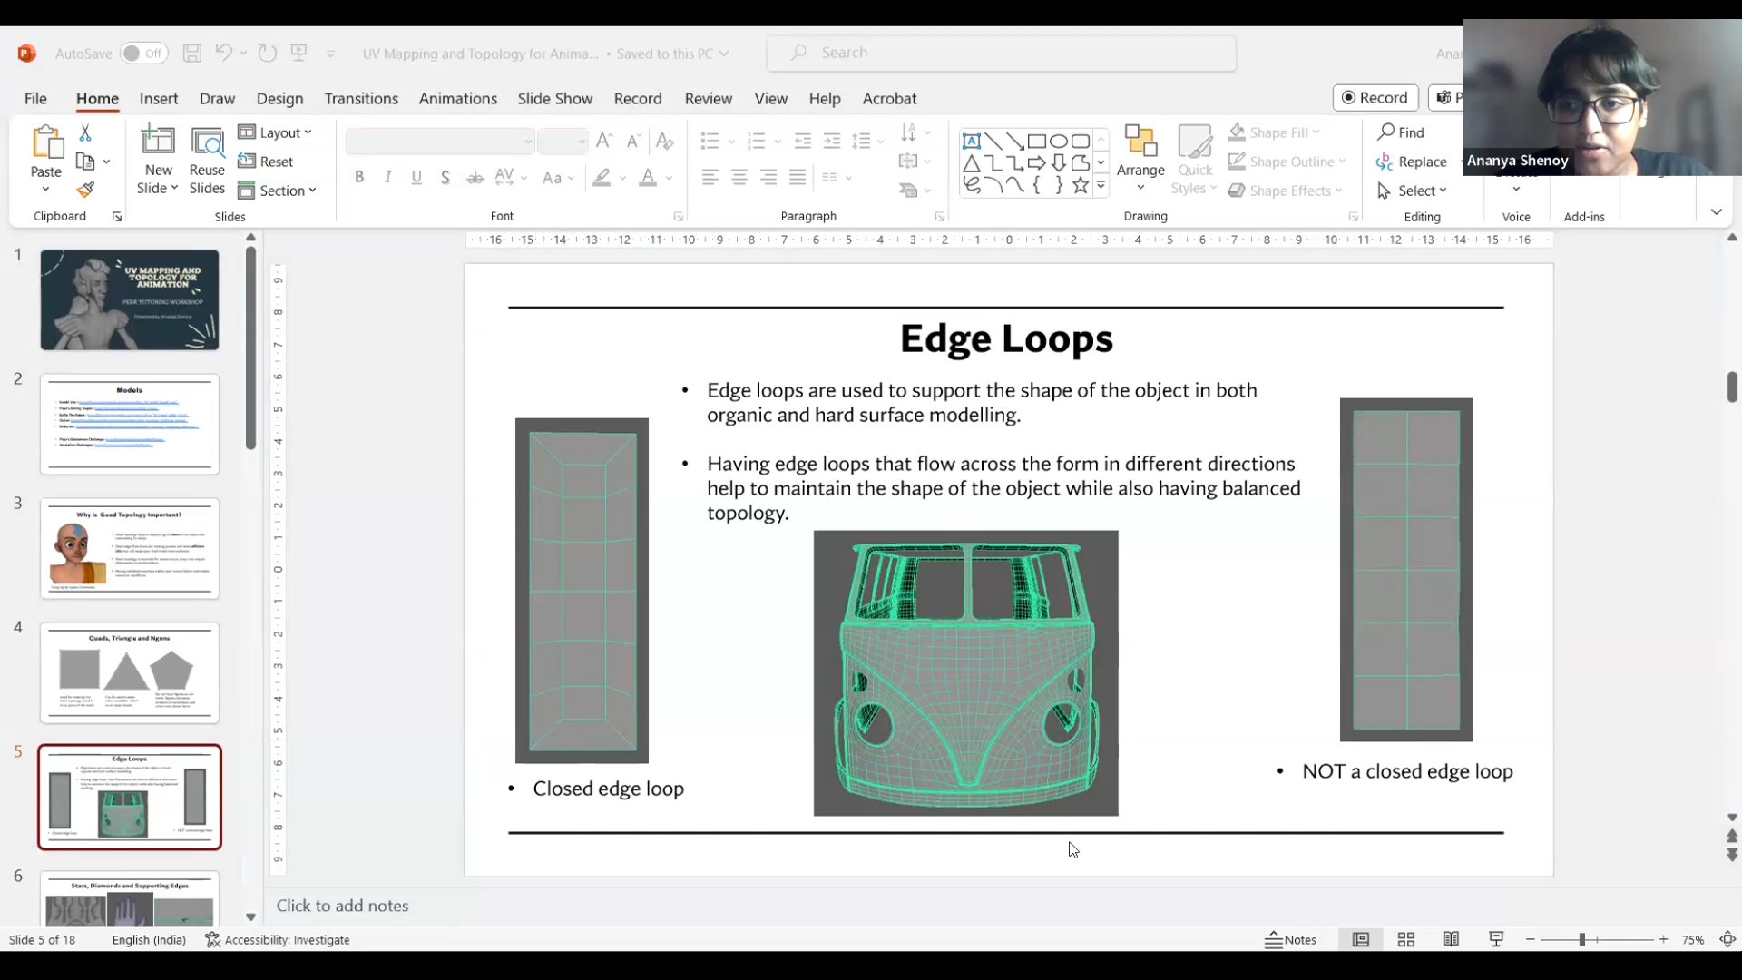Switch to Insert tab

[159, 98]
